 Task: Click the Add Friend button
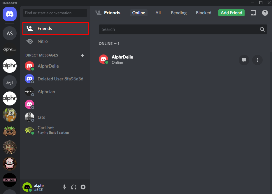pos(231,13)
